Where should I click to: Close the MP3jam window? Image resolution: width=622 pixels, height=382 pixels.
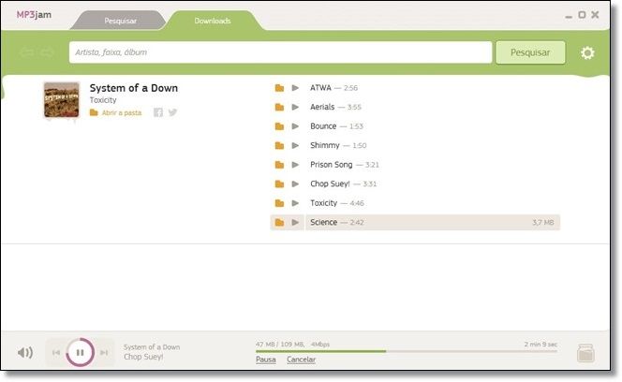click(595, 15)
